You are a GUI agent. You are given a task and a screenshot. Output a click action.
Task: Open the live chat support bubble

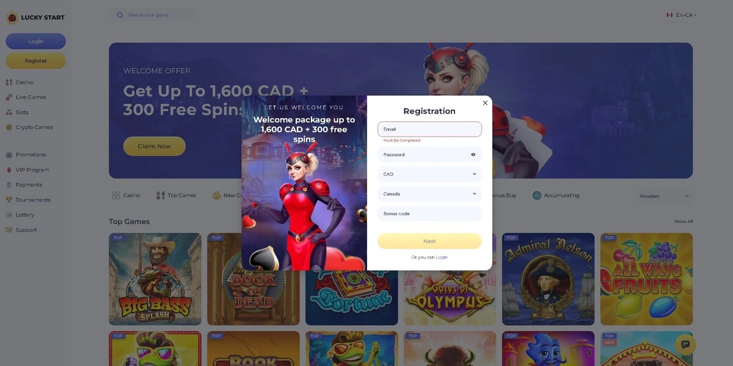tap(685, 345)
